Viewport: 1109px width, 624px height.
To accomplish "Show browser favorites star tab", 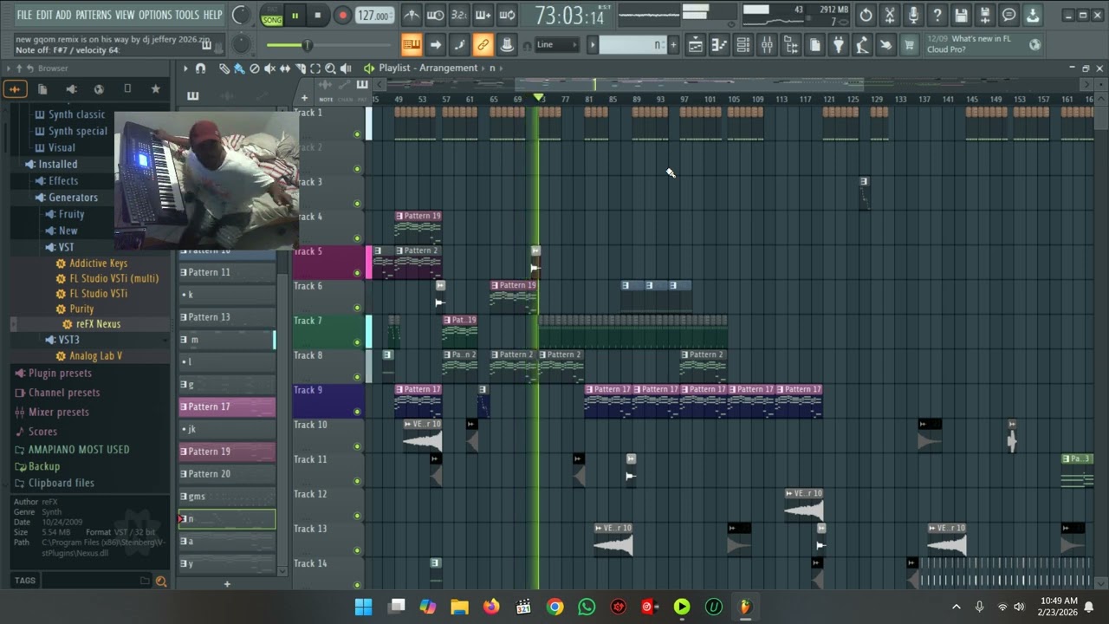I will point(155,88).
